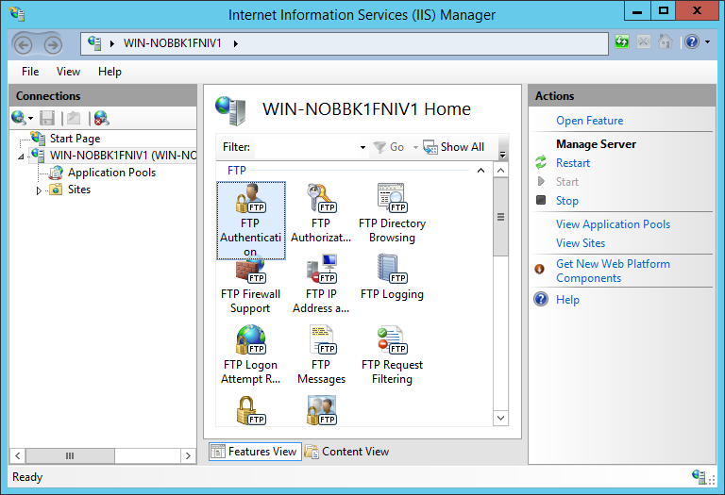Open the Filter dropdown arrow
Viewport: 725px width, 495px height.
coord(362,147)
